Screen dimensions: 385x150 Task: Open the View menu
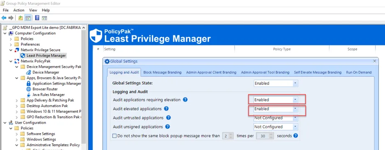[x=33, y=10]
